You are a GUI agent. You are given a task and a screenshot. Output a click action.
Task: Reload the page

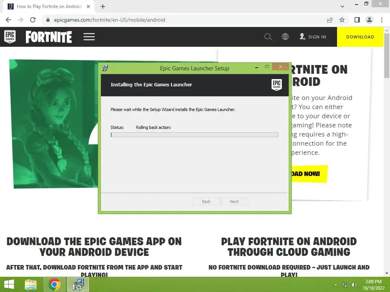[x=33, y=20]
